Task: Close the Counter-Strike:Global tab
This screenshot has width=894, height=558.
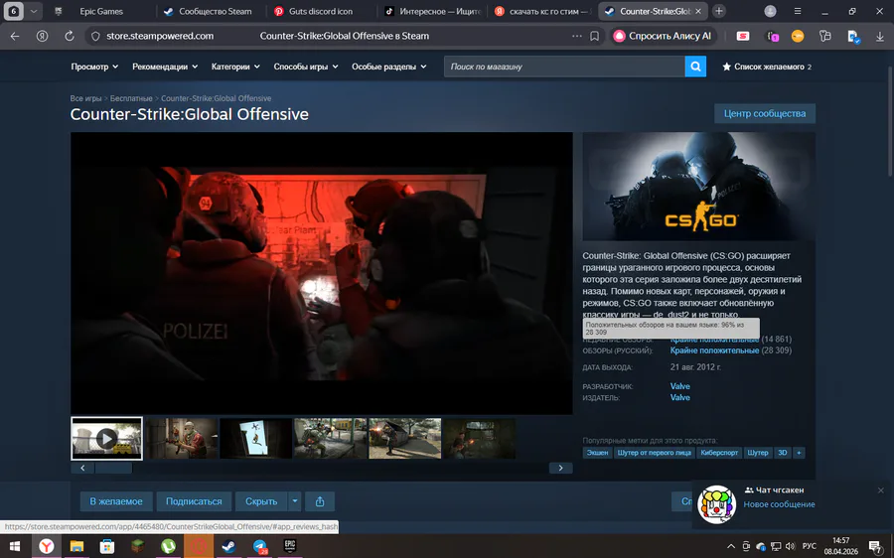Action: tap(698, 11)
